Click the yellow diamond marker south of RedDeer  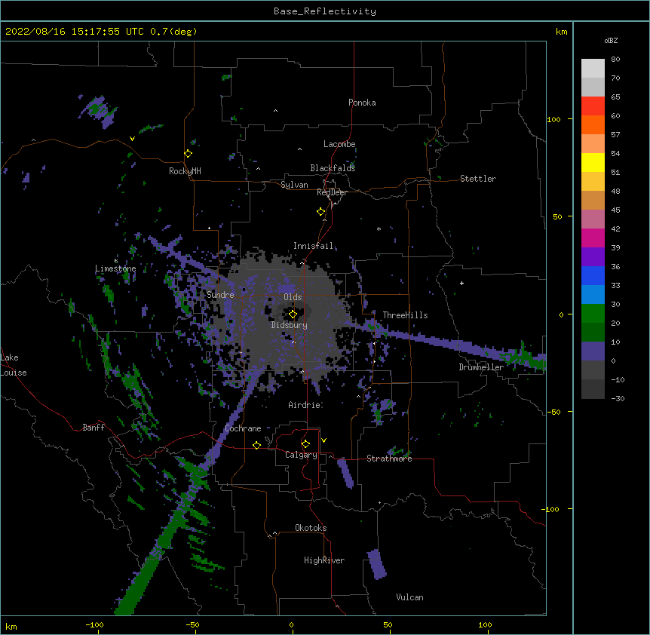click(x=320, y=212)
